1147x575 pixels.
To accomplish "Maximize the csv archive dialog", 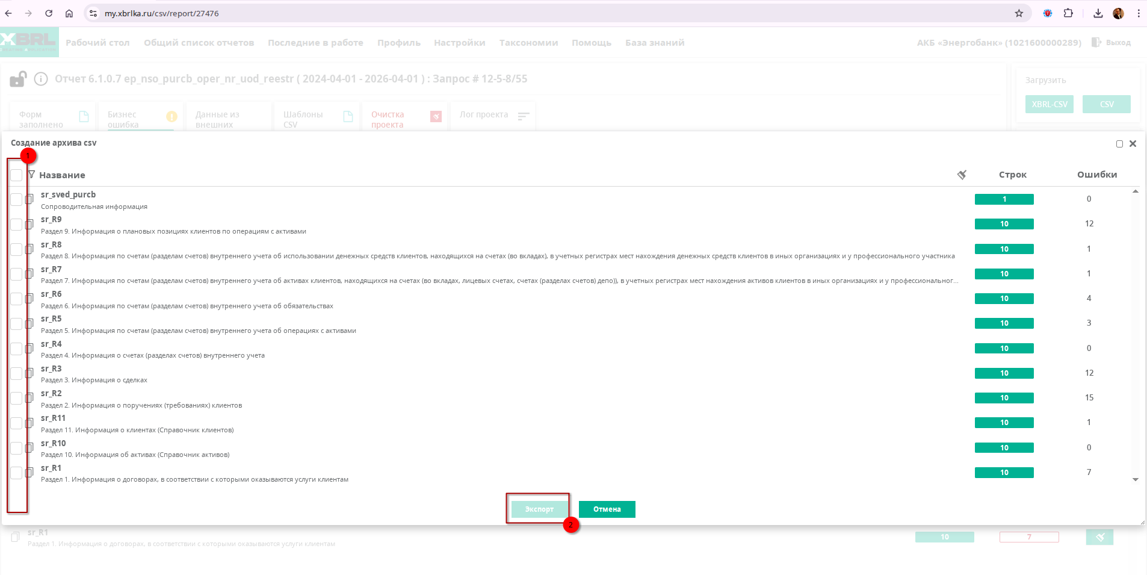I will click(x=1119, y=144).
